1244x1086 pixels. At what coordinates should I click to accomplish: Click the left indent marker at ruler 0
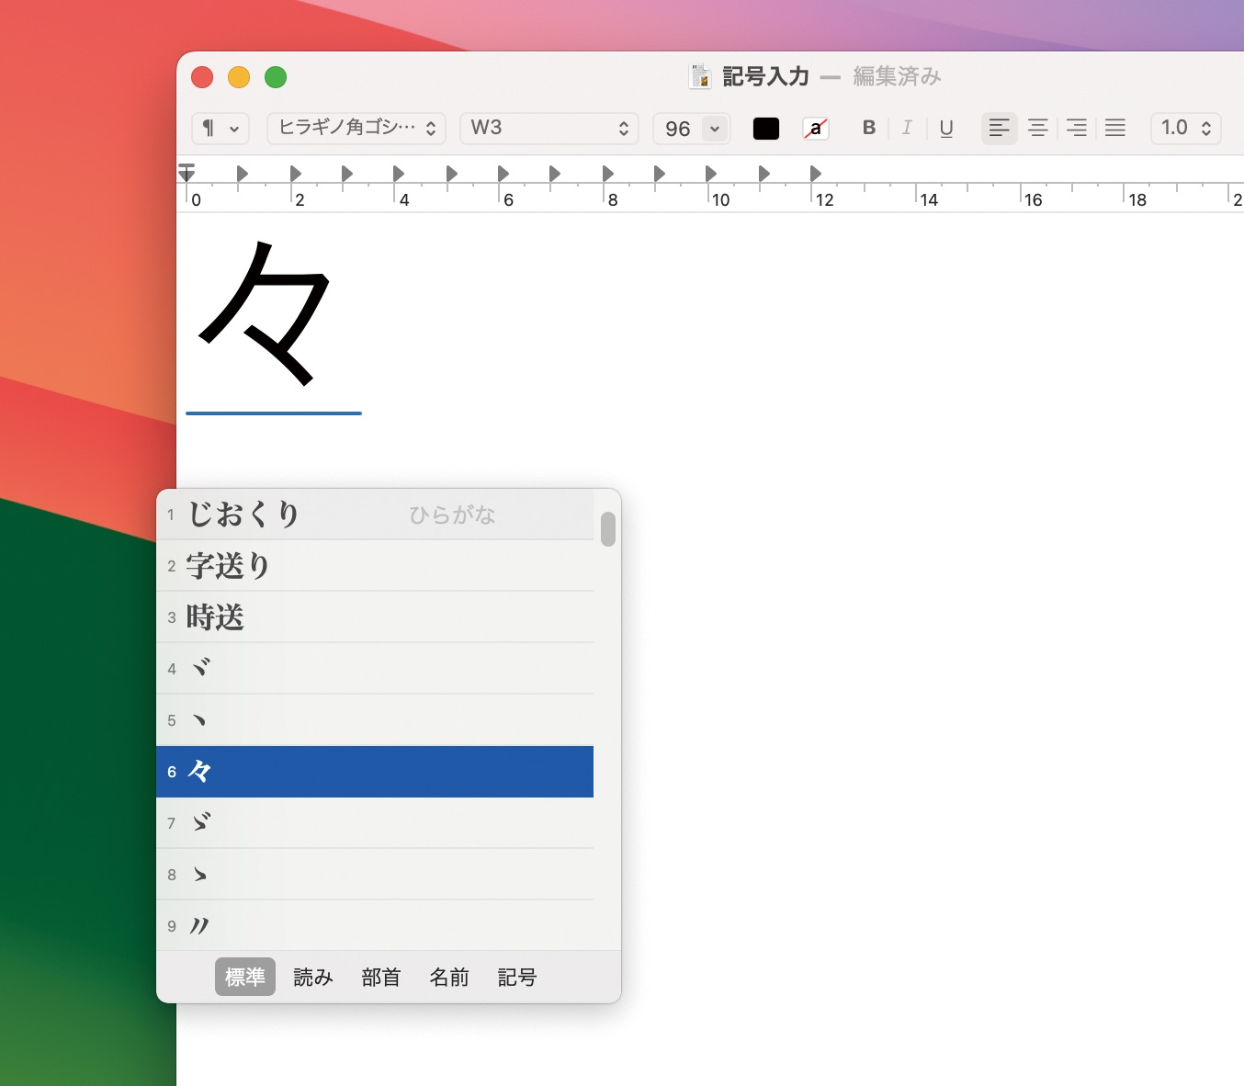coord(187,172)
